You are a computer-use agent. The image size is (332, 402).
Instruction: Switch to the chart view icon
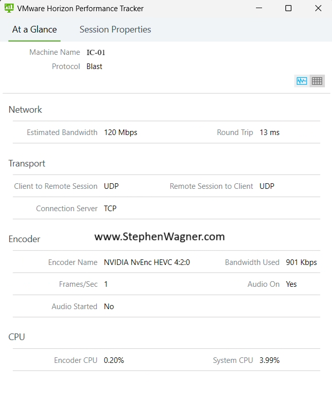pos(302,81)
